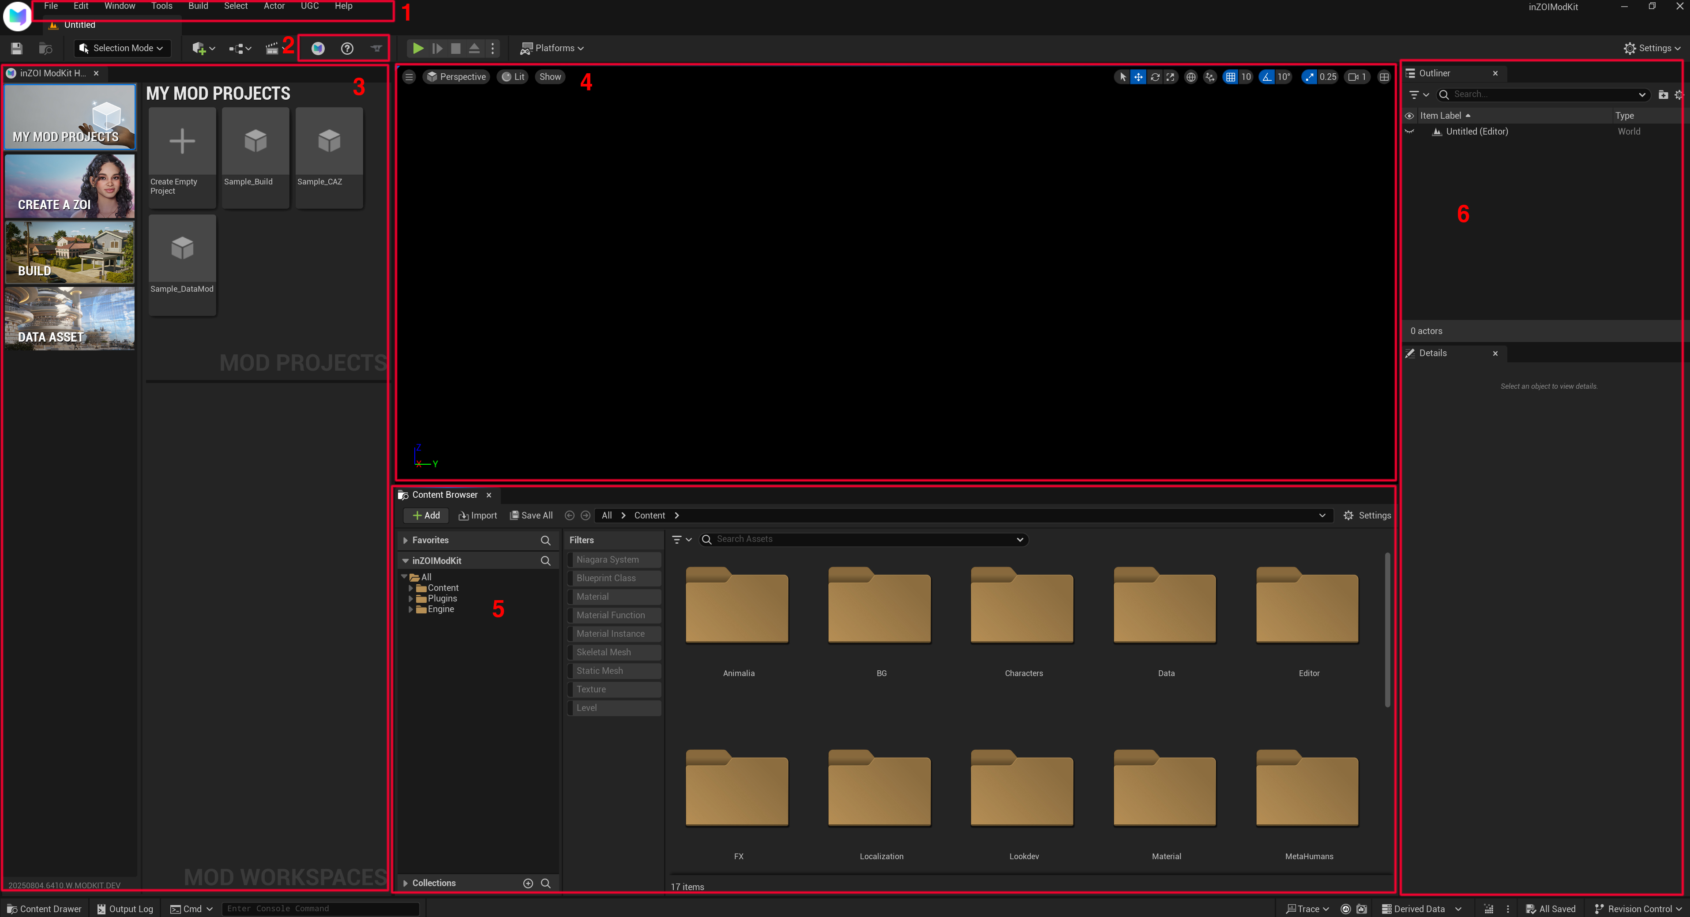
Task: Click the Perspective view mode button
Action: tap(457, 77)
